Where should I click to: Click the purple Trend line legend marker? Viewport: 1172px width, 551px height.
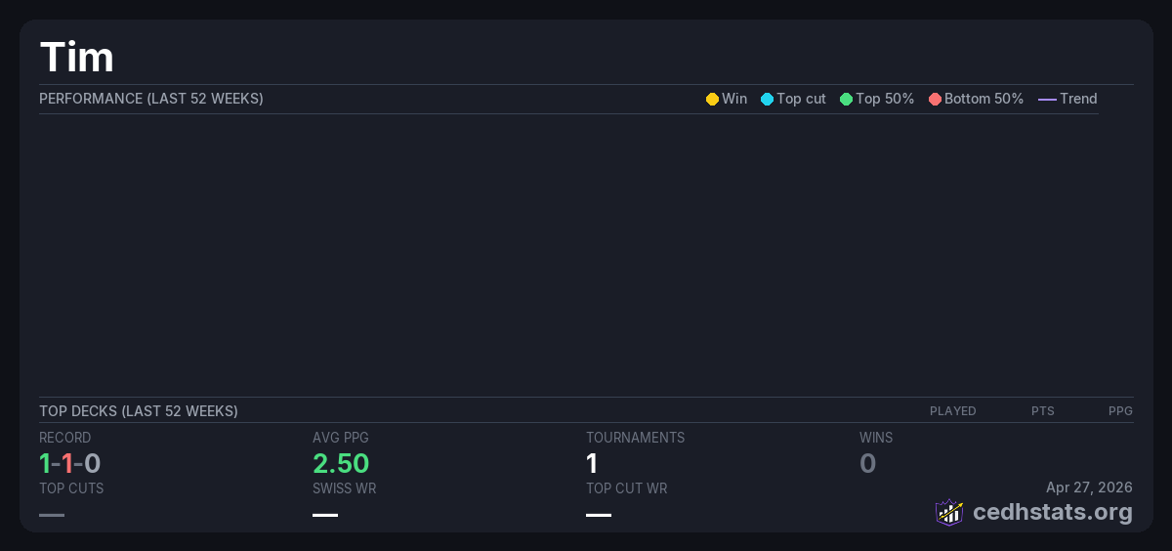click(1047, 99)
